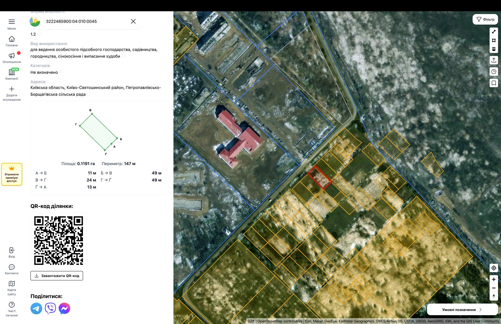Viewport: 501px width, 324px height.
Task: Share the parcel via Telegram
Action: click(36, 308)
